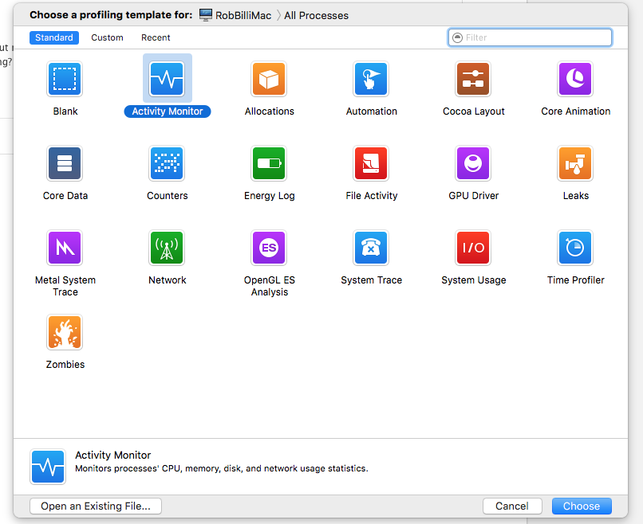Switch to the Standard tab
Screen dimensions: 643x524
point(54,37)
